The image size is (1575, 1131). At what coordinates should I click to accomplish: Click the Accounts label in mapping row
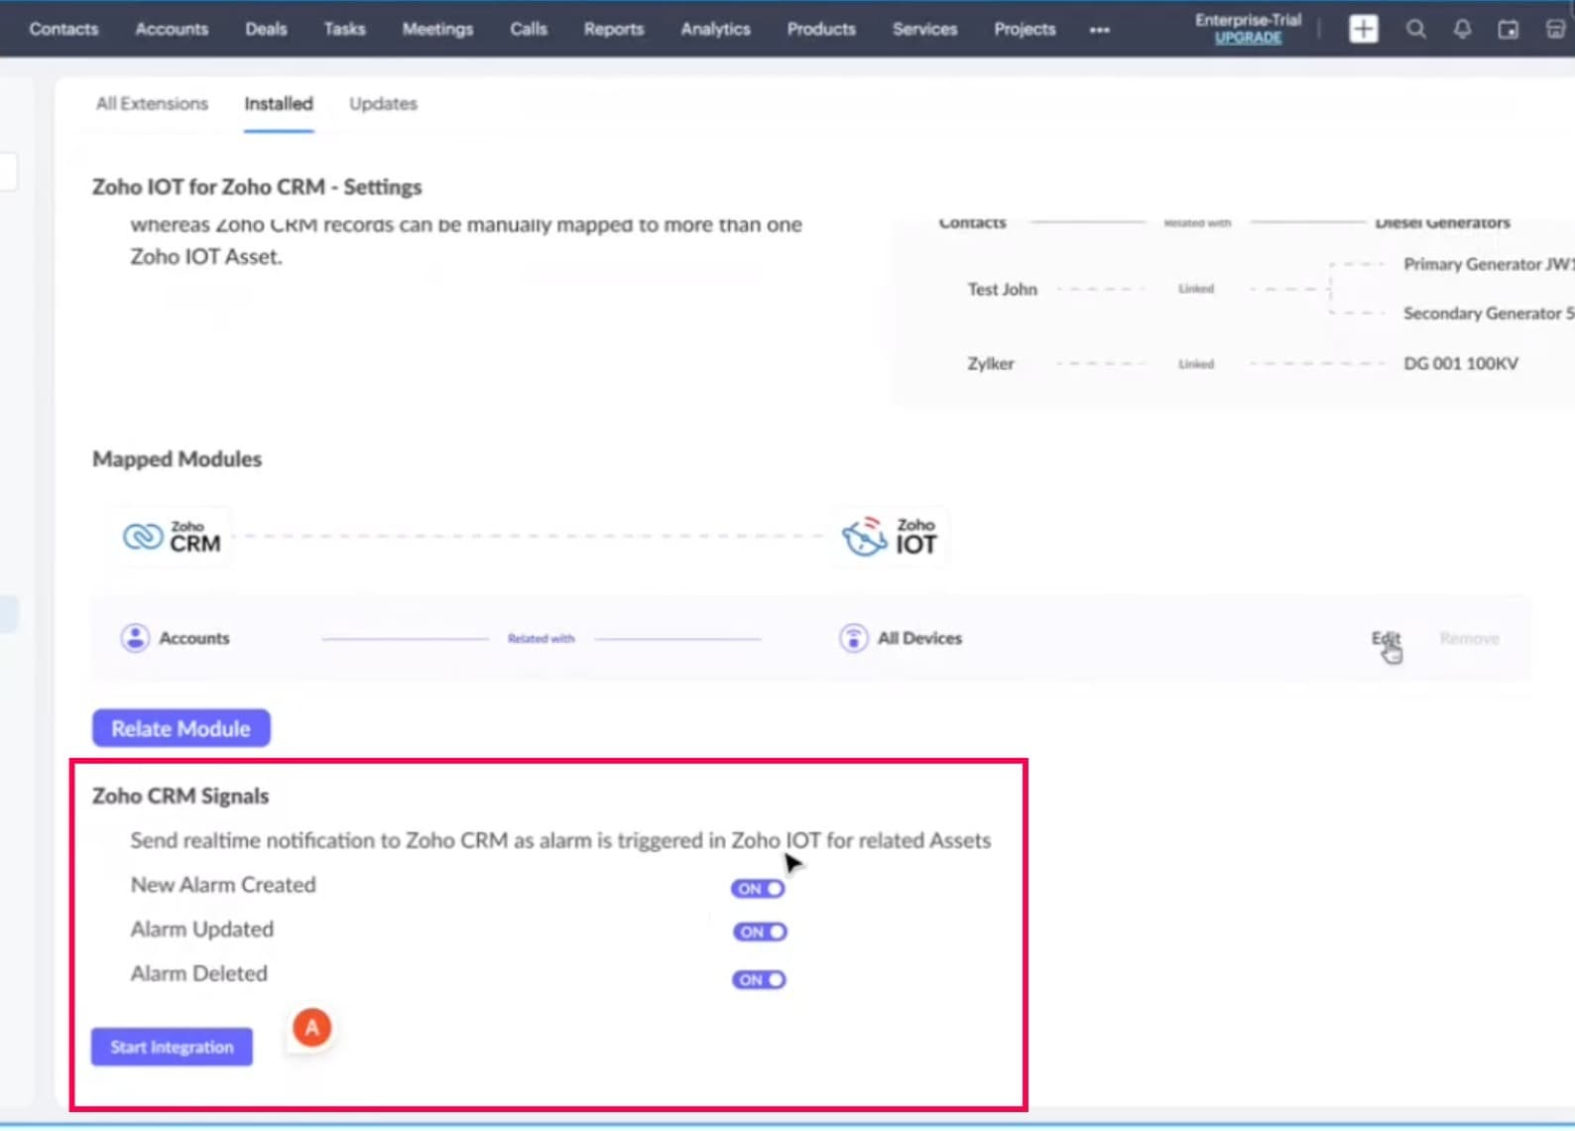click(194, 638)
